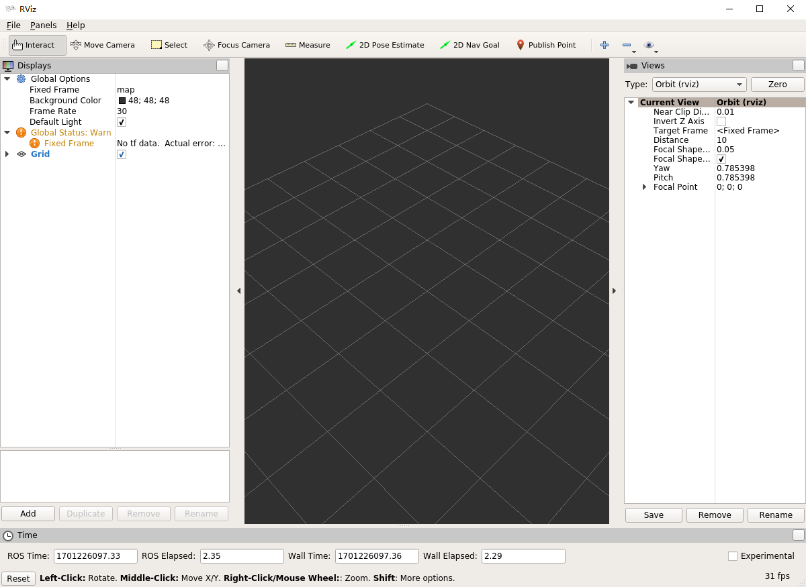Click the 31 fps status text
The width and height of the screenshot is (806, 587).
click(x=777, y=576)
